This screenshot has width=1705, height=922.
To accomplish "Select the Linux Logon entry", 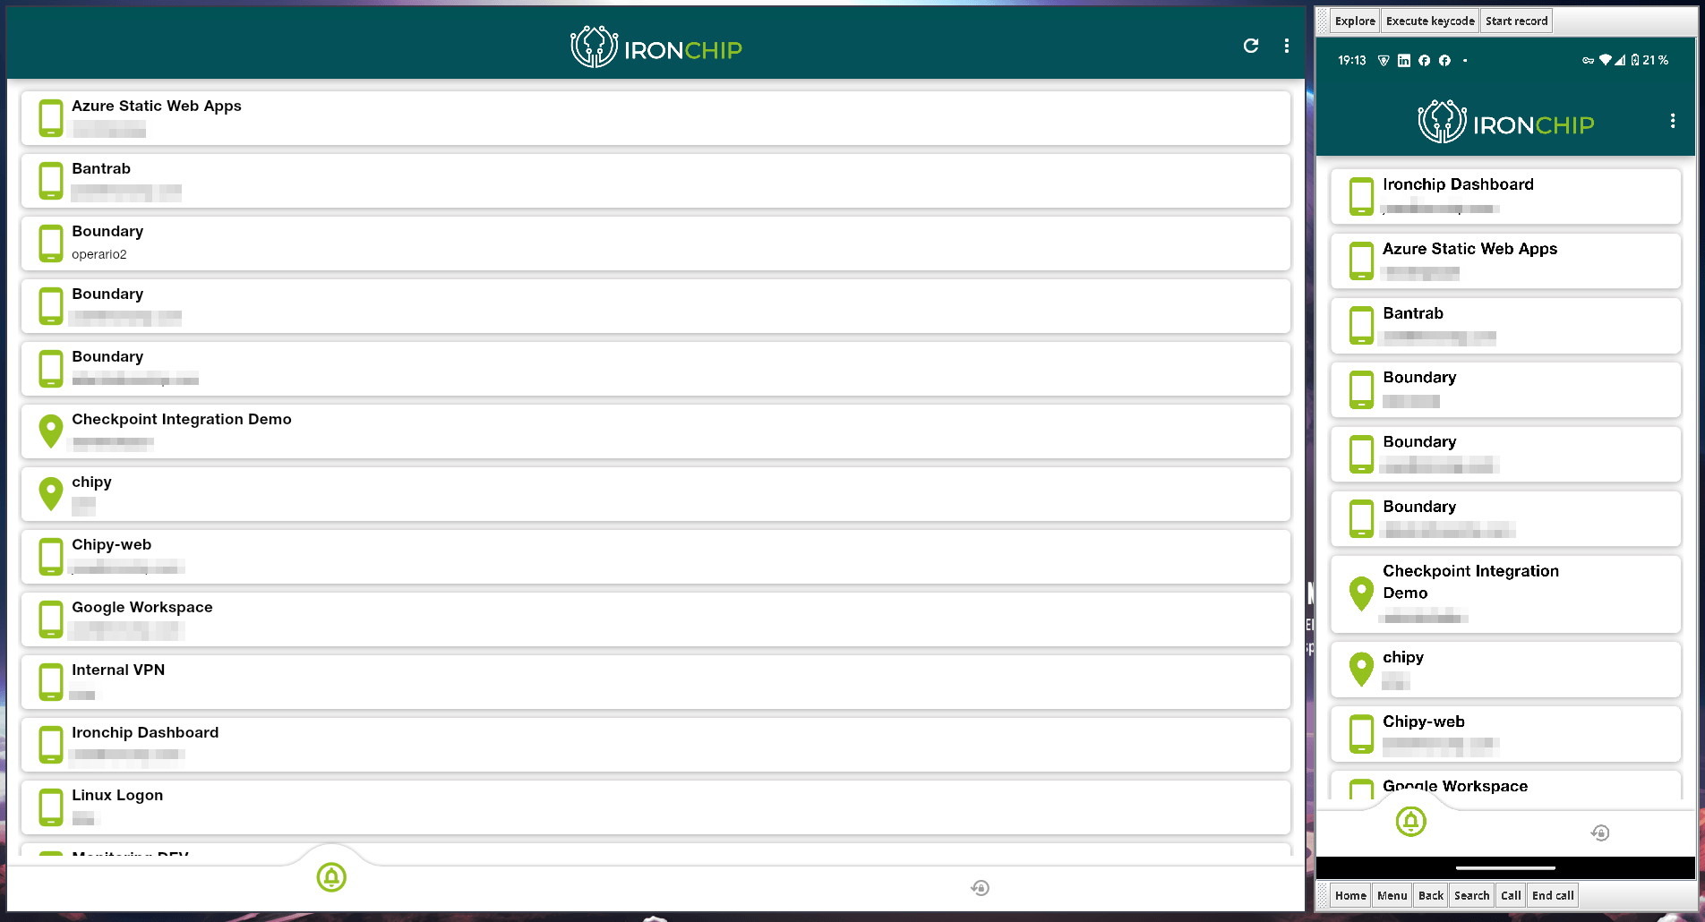I will 655,807.
